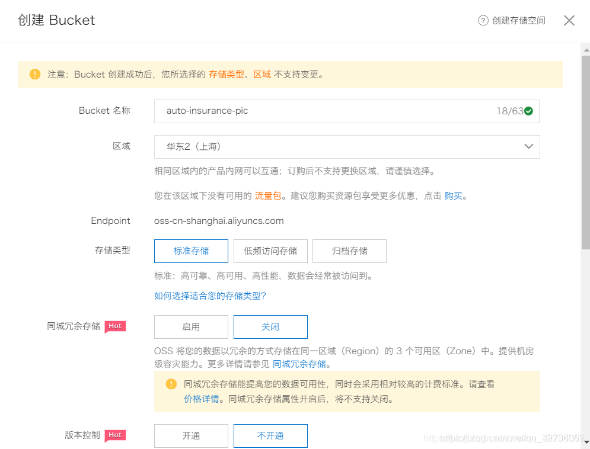The width and height of the screenshot is (590, 449).
Task: Open the 同城冗余存储 documentation link
Action: [299, 364]
